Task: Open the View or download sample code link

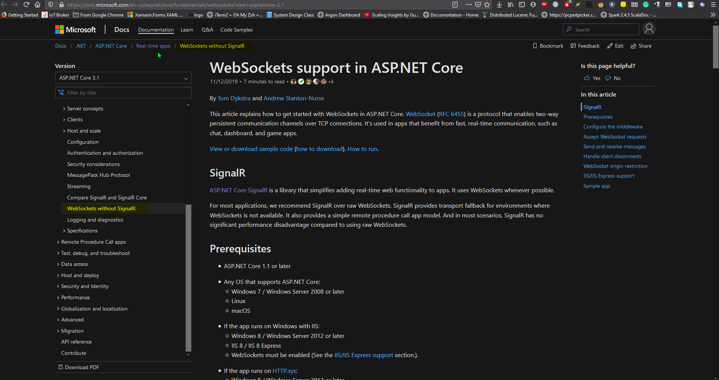Action: (x=251, y=149)
